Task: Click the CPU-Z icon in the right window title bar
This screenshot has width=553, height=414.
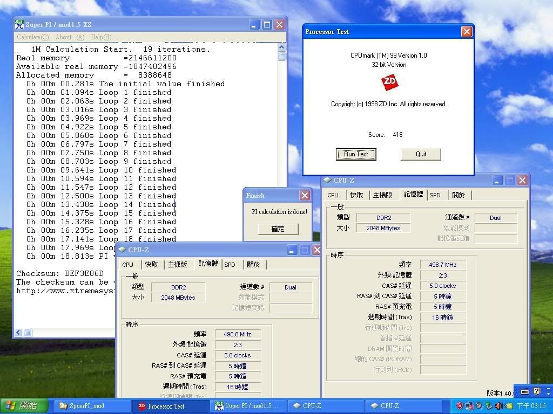Action: point(327,181)
